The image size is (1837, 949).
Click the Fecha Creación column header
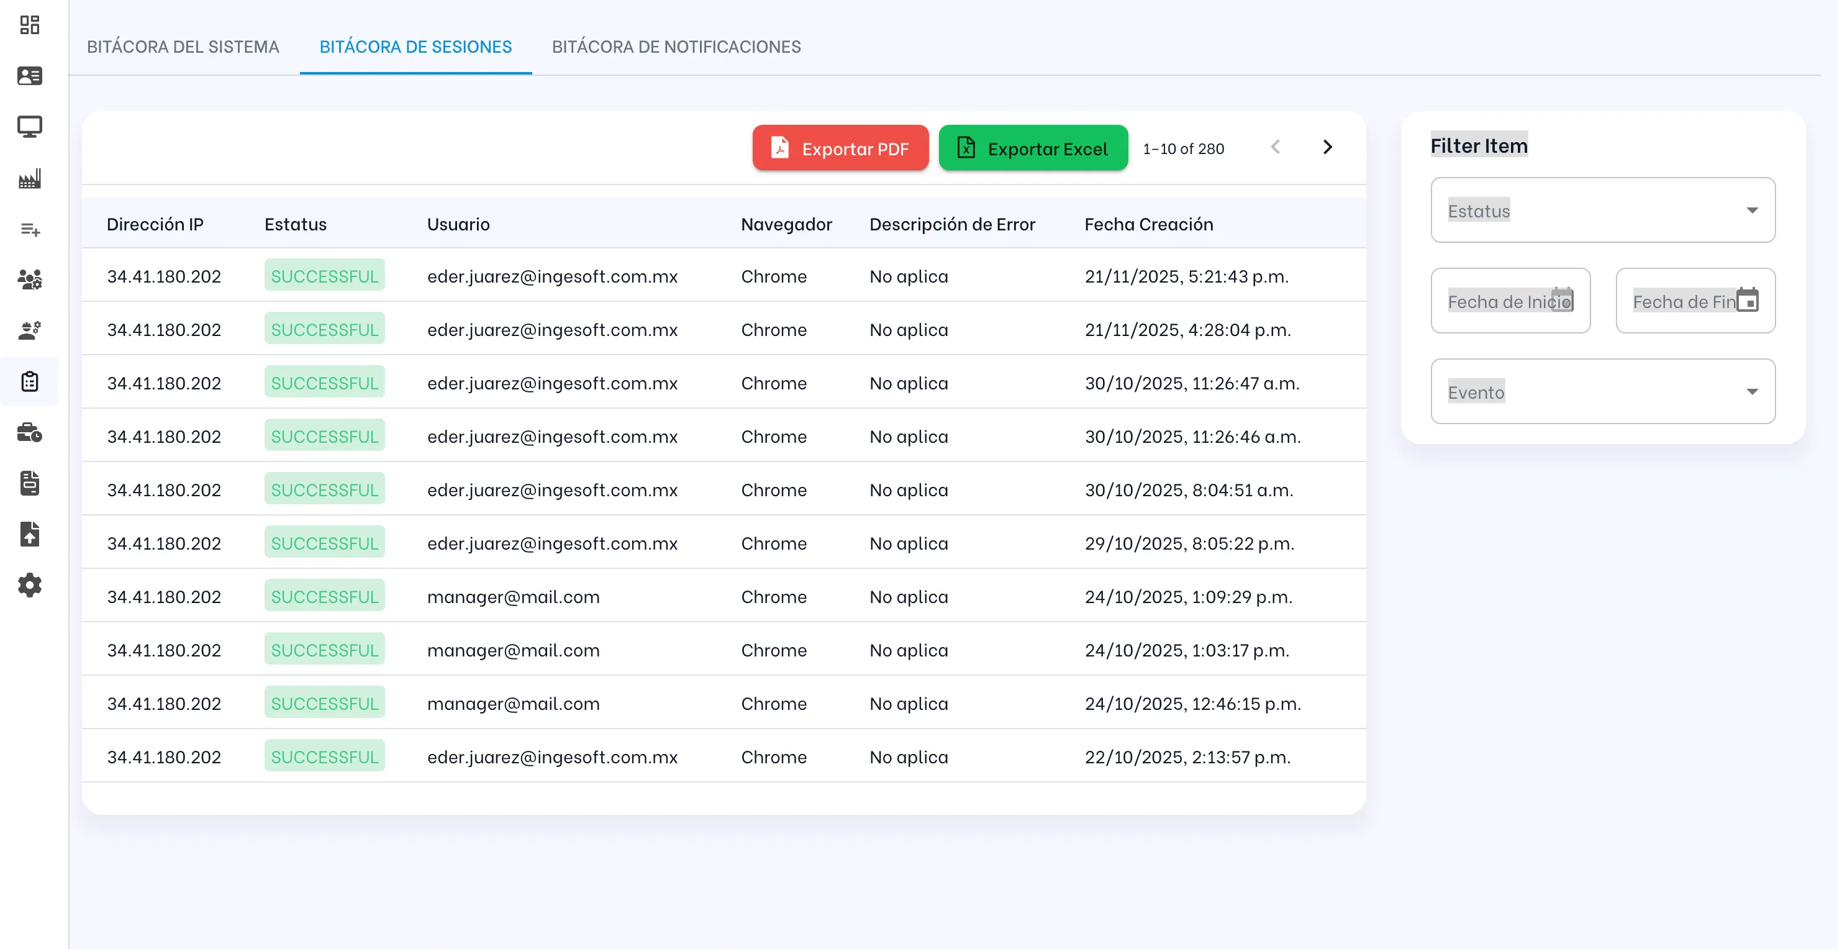[1148, 225]
